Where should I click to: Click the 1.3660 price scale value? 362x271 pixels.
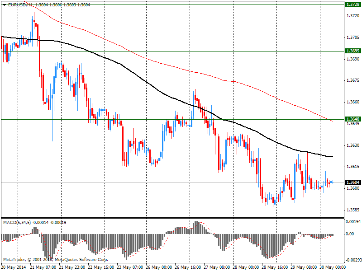click(353, 102)
